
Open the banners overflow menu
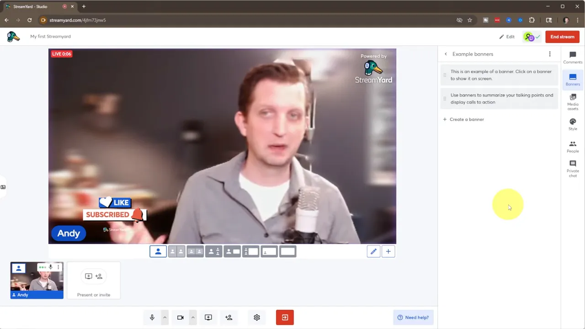[550, 54]
